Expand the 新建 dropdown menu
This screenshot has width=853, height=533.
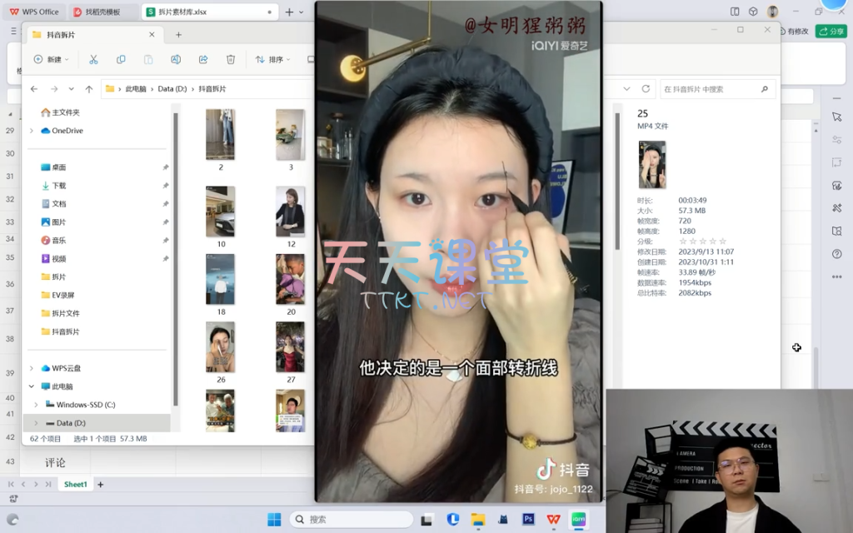click(52, 60)
